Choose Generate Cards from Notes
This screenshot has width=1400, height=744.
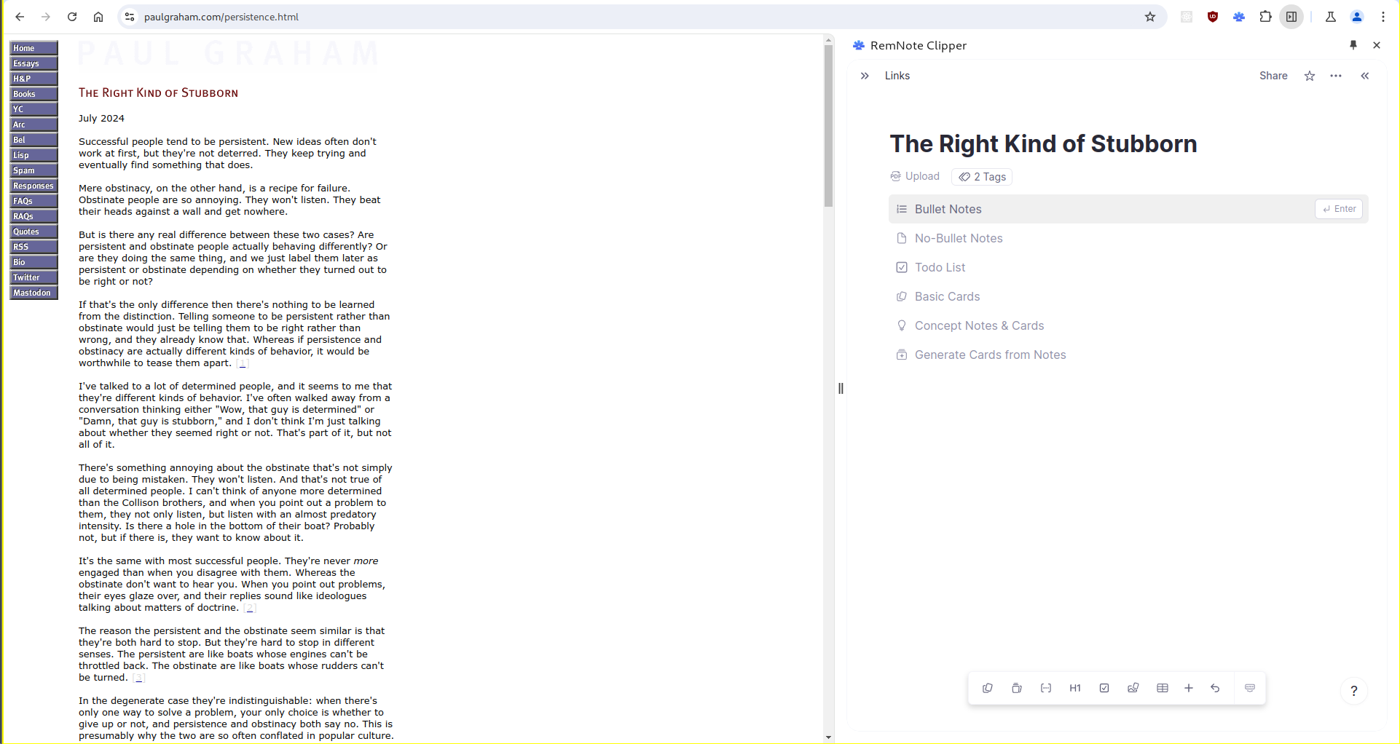click(990, 355)
